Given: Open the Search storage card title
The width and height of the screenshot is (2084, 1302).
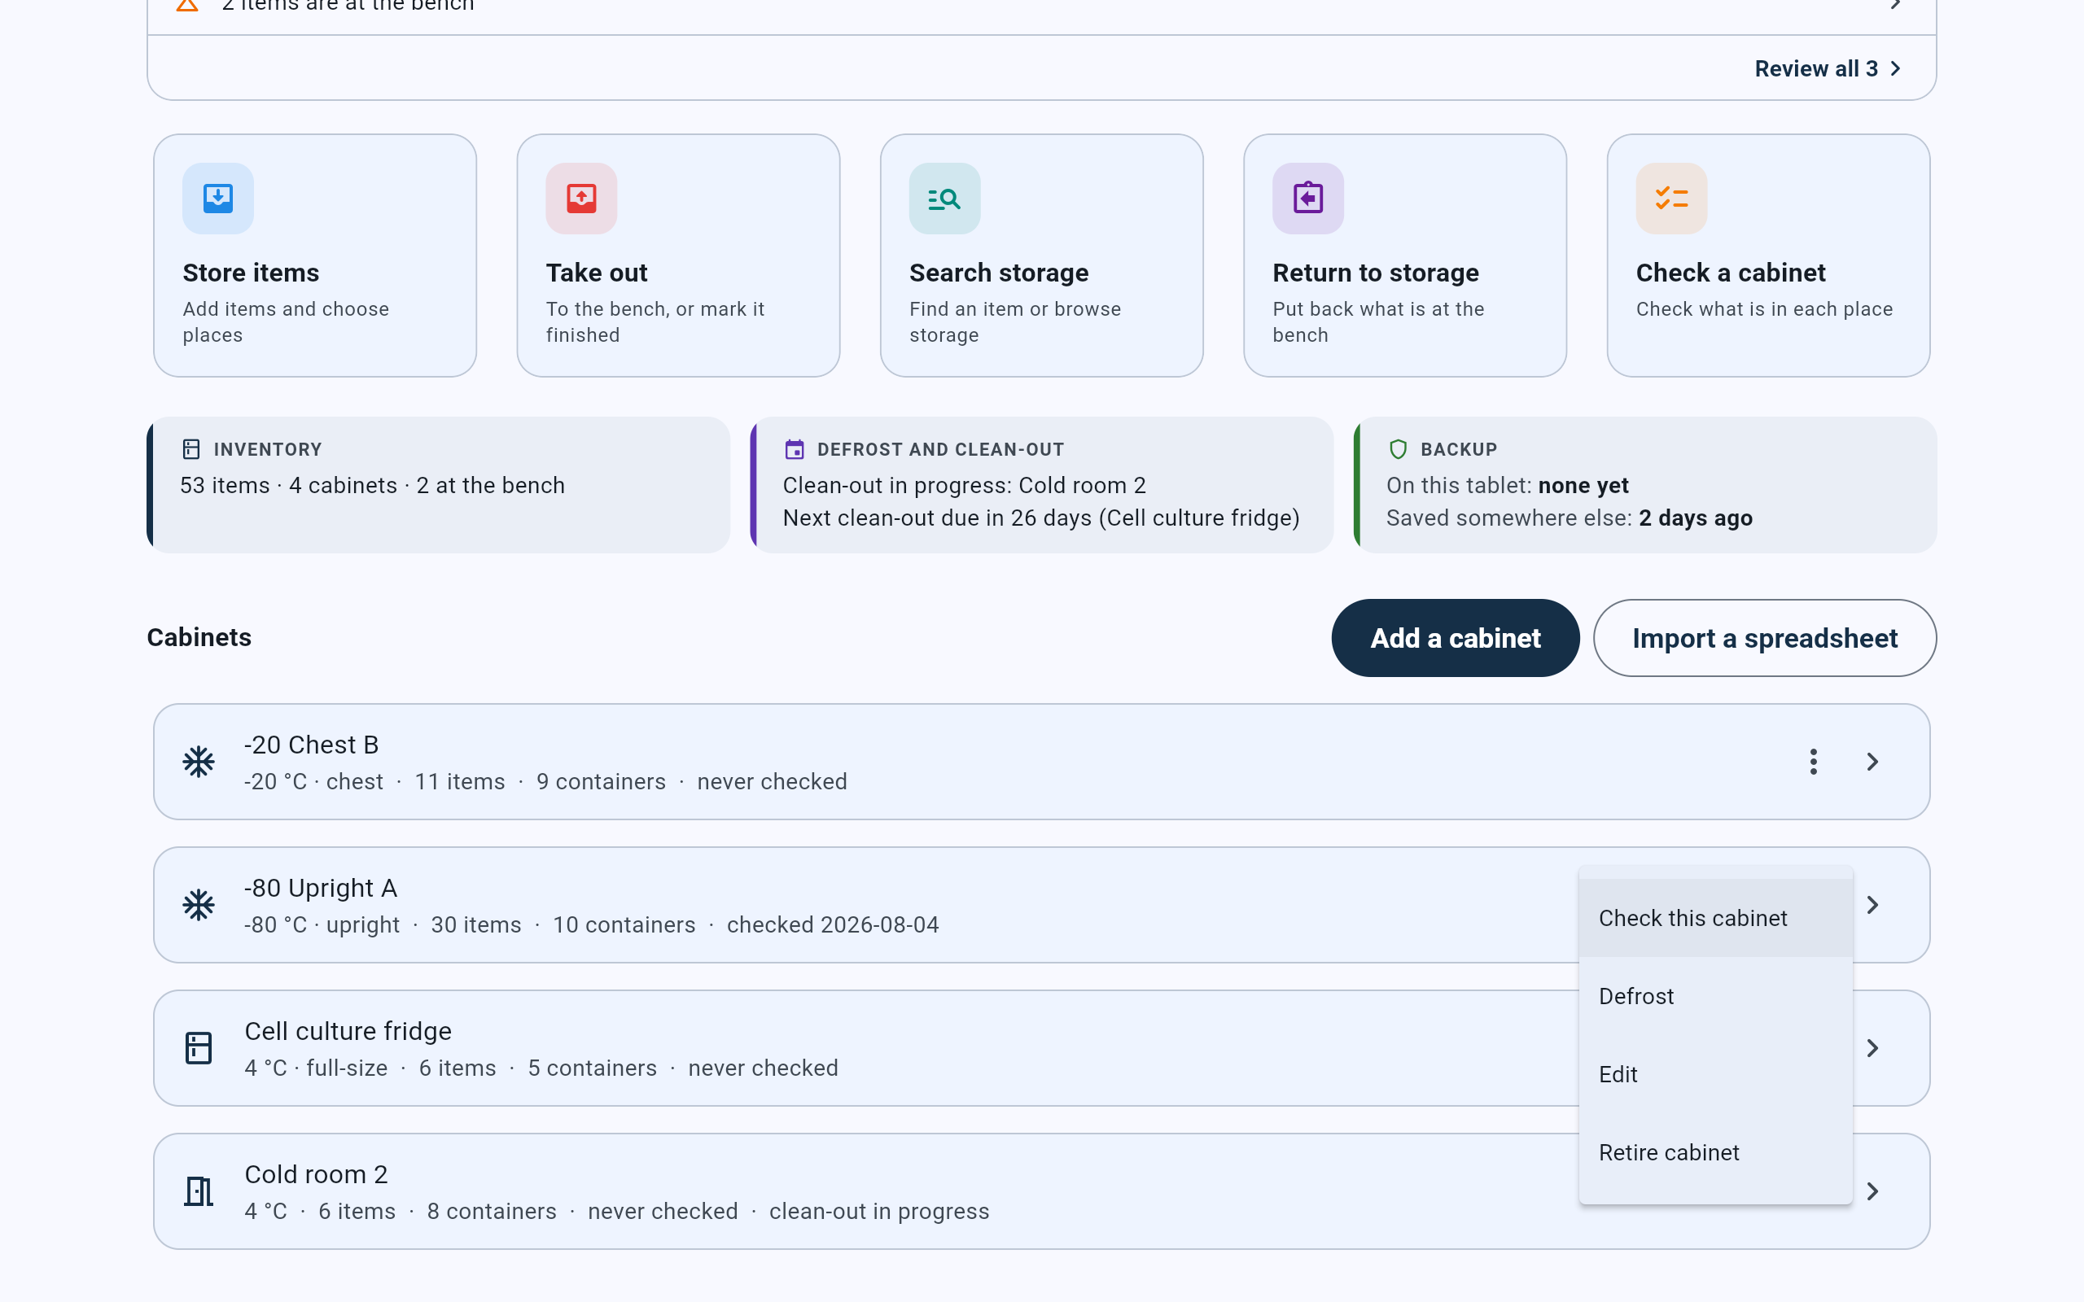Looking at the screenshot, I should 999,273.
